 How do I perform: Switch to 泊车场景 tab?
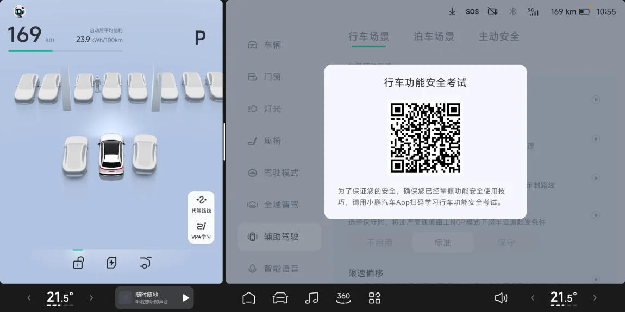(x=434, y=36)
